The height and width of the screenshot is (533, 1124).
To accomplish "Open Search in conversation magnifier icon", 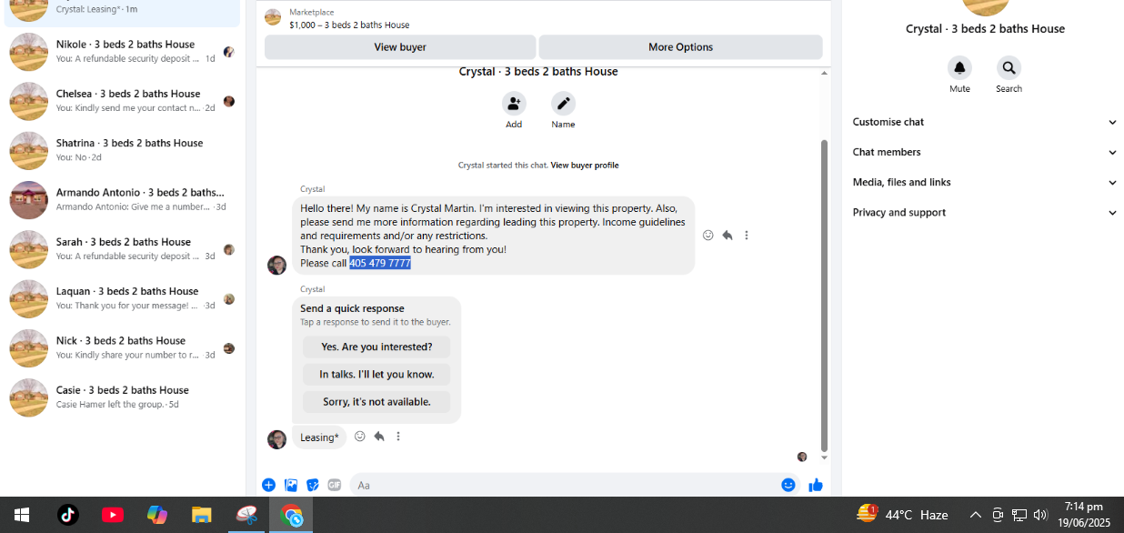I will 1009,68.
